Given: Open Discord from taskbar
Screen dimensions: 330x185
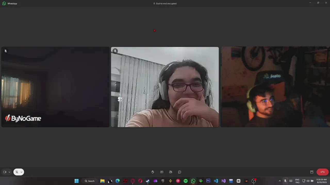Looking at the screenshot, I should coord(155,181).
